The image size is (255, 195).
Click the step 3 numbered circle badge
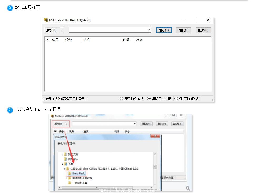coord(10,110)
